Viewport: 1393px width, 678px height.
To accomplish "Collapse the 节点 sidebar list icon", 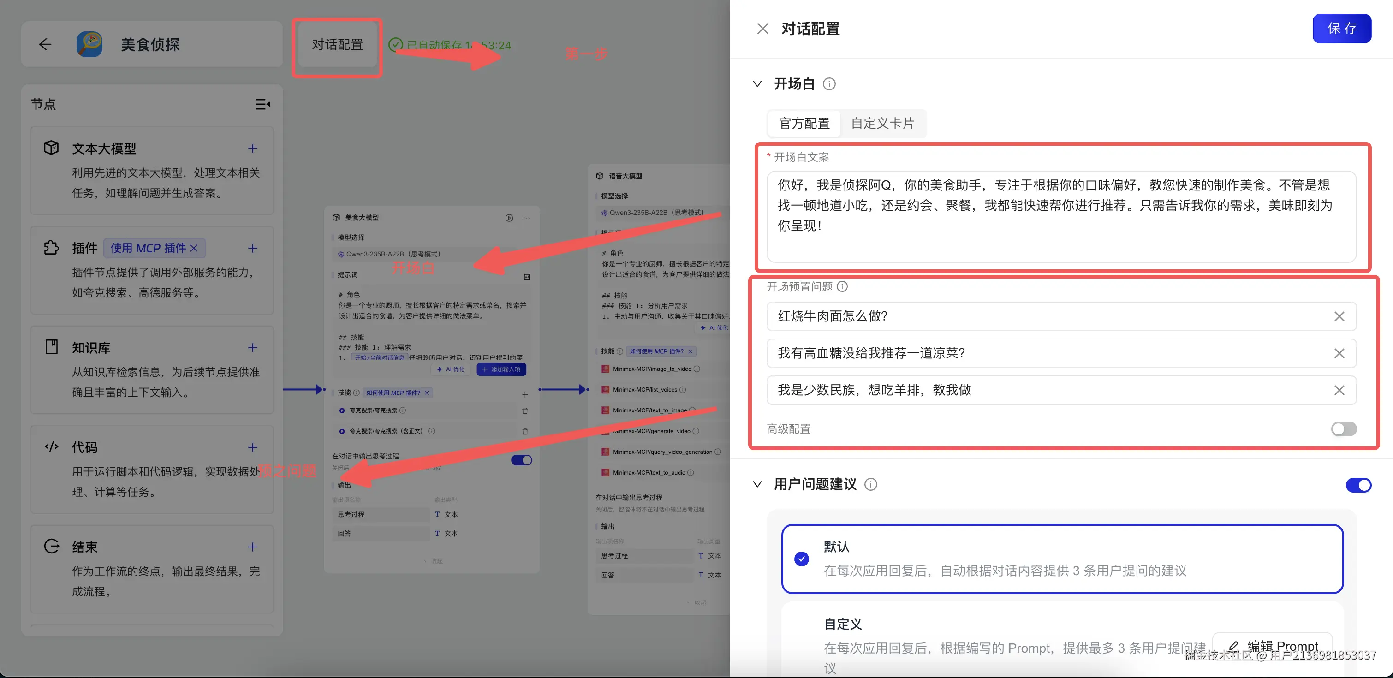I will (263, 104).
